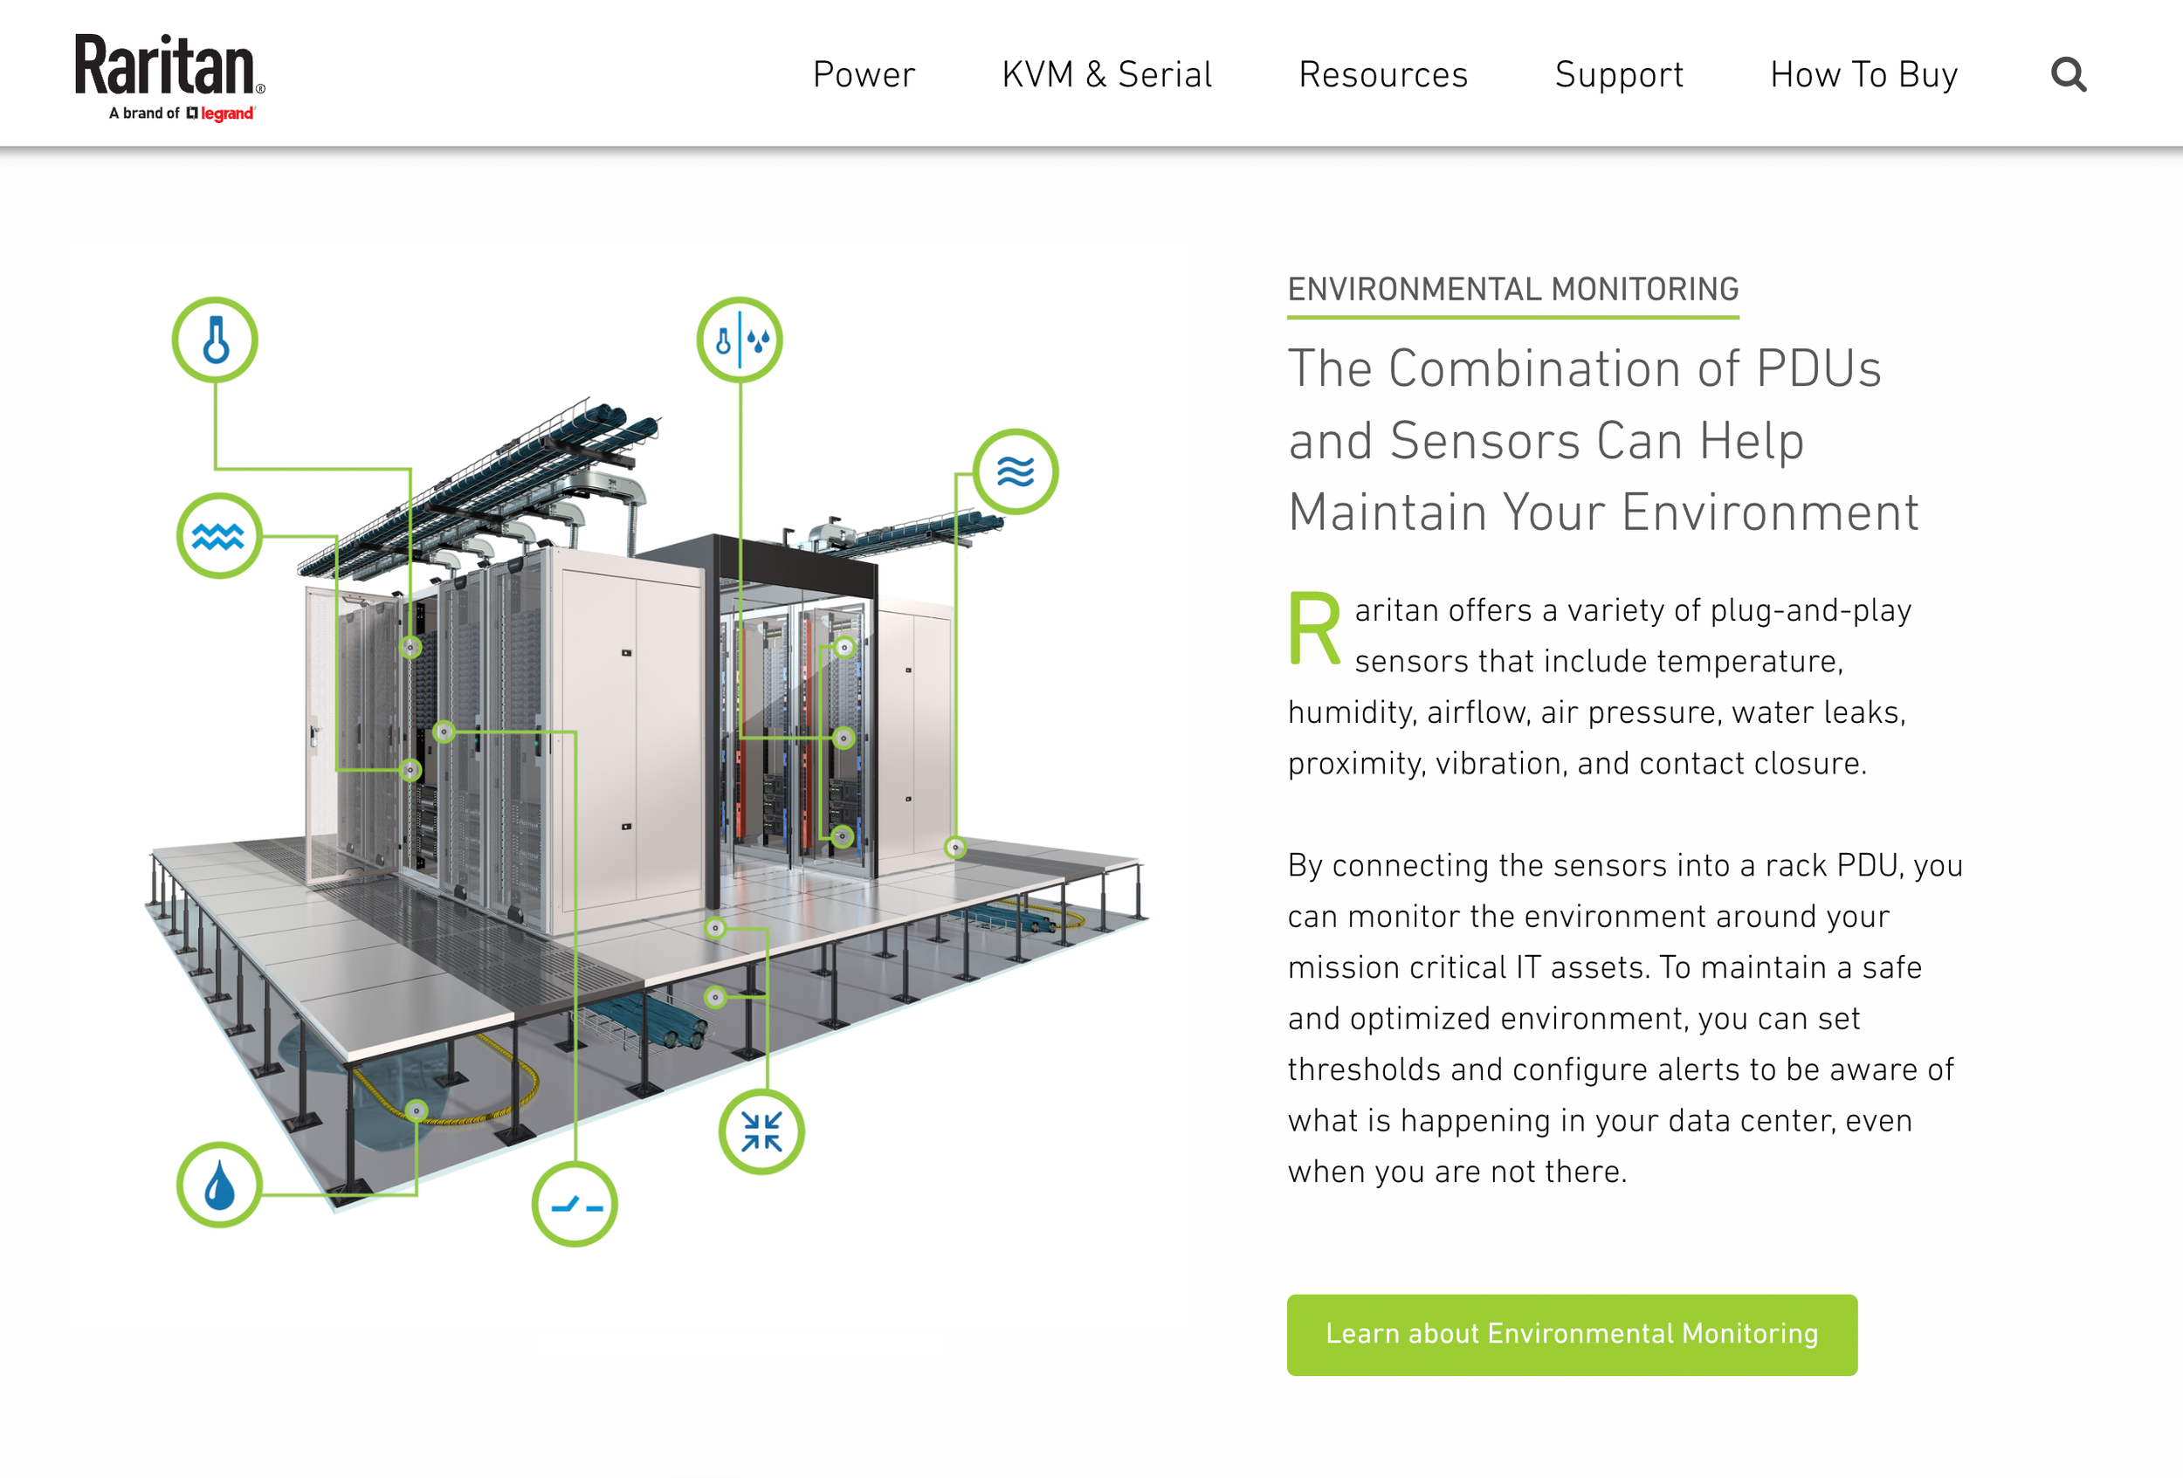
Task: Open the How To Buy menu
Action: [1863, 74]
